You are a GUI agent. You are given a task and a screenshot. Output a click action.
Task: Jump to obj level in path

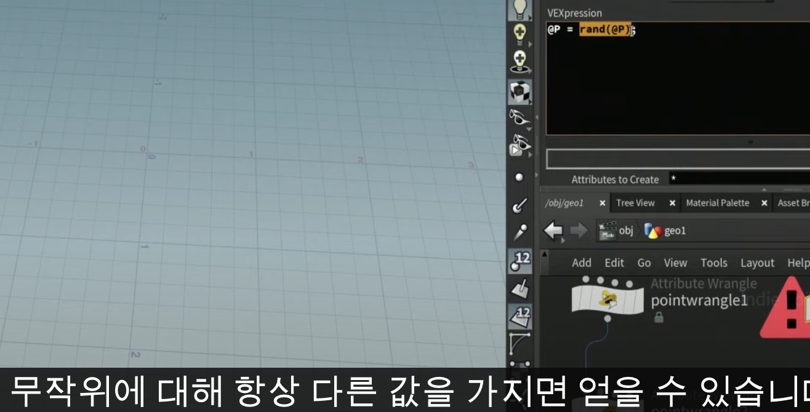[x=617, y=231]
